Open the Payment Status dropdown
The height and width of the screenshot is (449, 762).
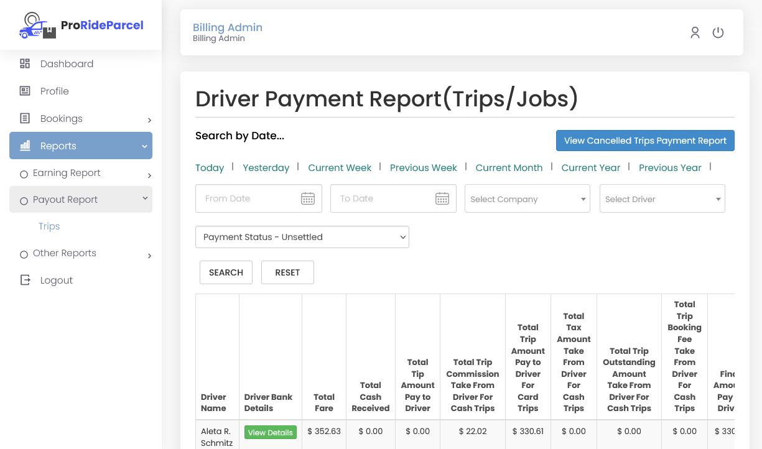point(302,237)
